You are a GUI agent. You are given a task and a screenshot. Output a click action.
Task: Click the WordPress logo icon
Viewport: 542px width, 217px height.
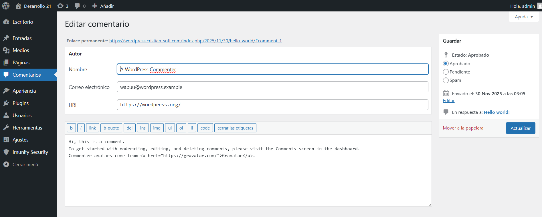(6, 6)
